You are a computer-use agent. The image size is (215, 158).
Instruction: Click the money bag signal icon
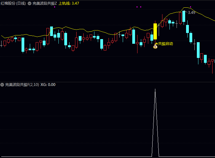[155, 47]
